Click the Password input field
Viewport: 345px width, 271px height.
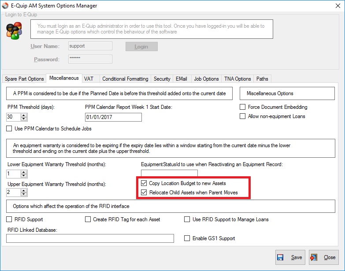(x=90, y=59)
